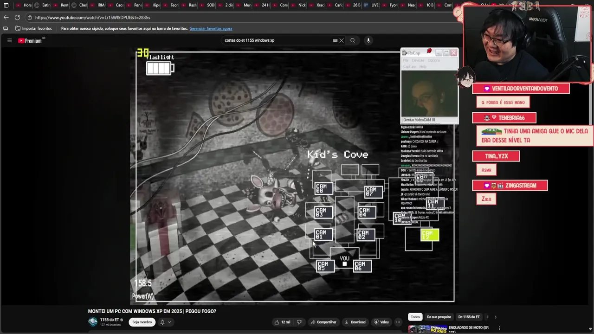
Task: Select CAM 02 on the game map
Action: click(x=366, y=235)
